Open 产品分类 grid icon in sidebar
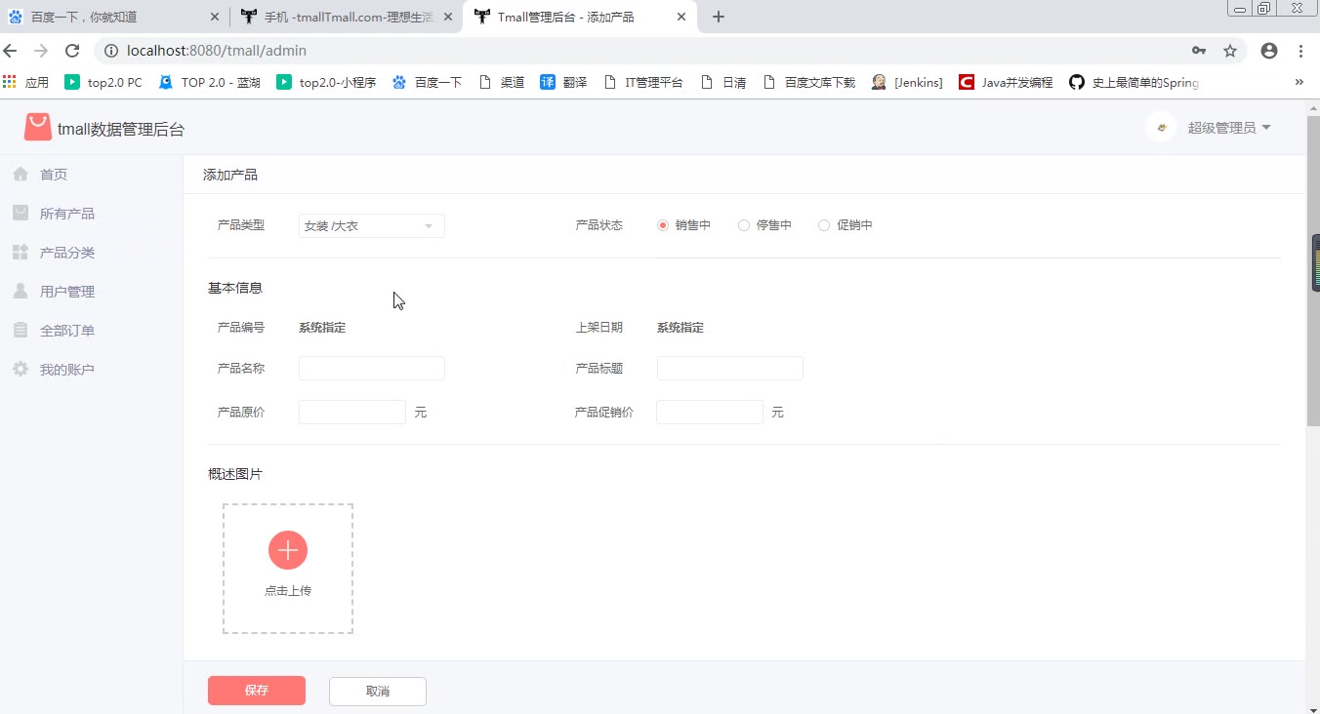The image size is (1320, 714). pyautogui.click(x=21, y=253)
